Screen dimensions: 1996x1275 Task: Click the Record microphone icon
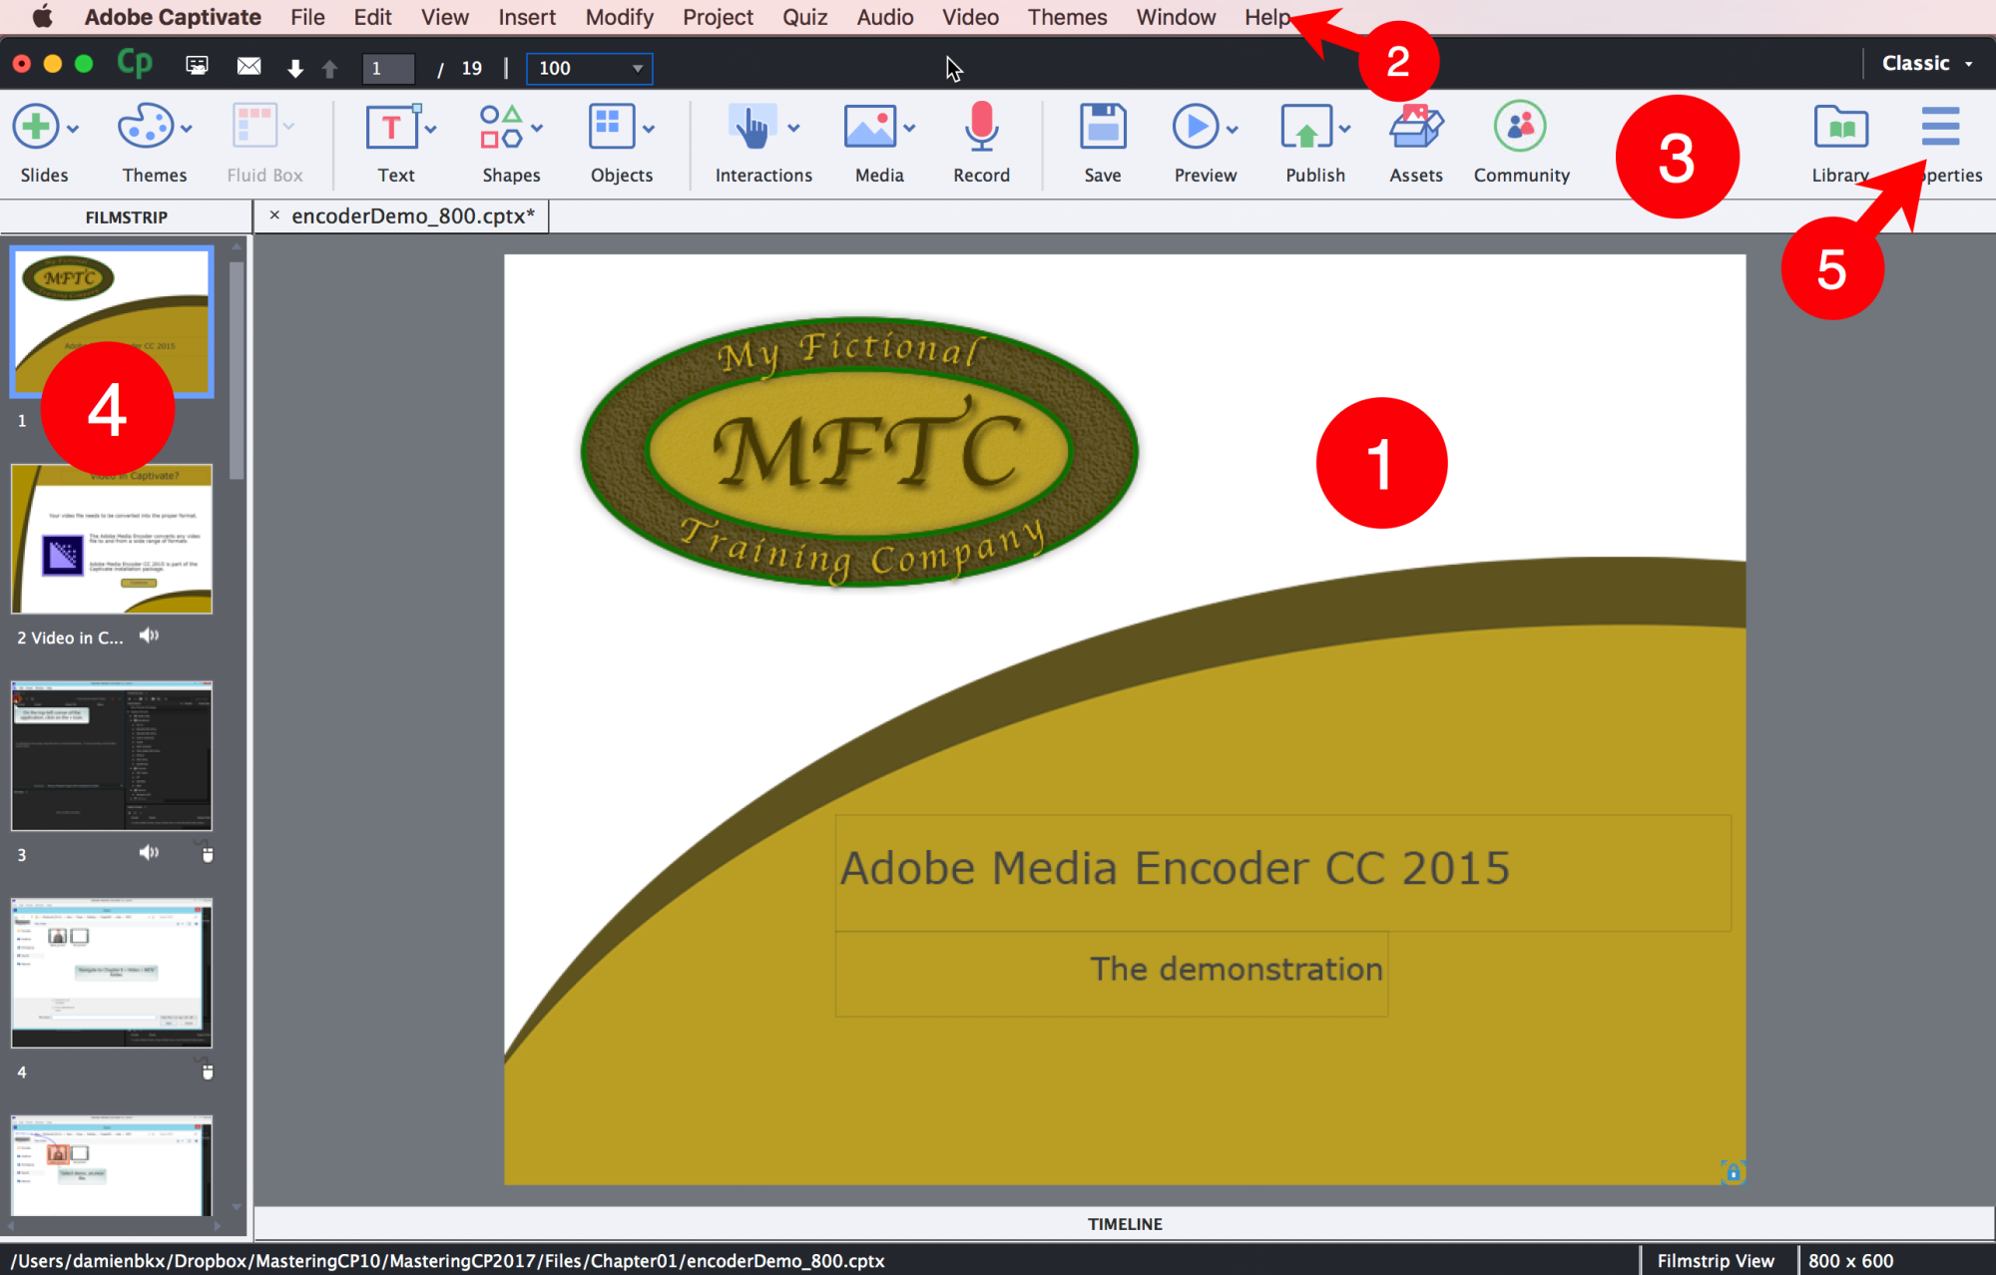(982, 127)
